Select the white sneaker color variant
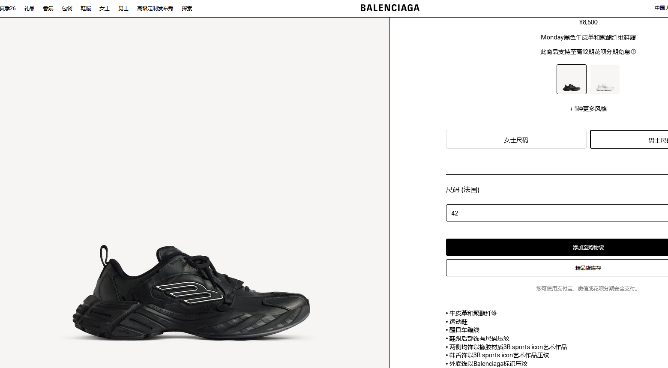The width and height of the screenshot is (668, 368). click(605, 79)
